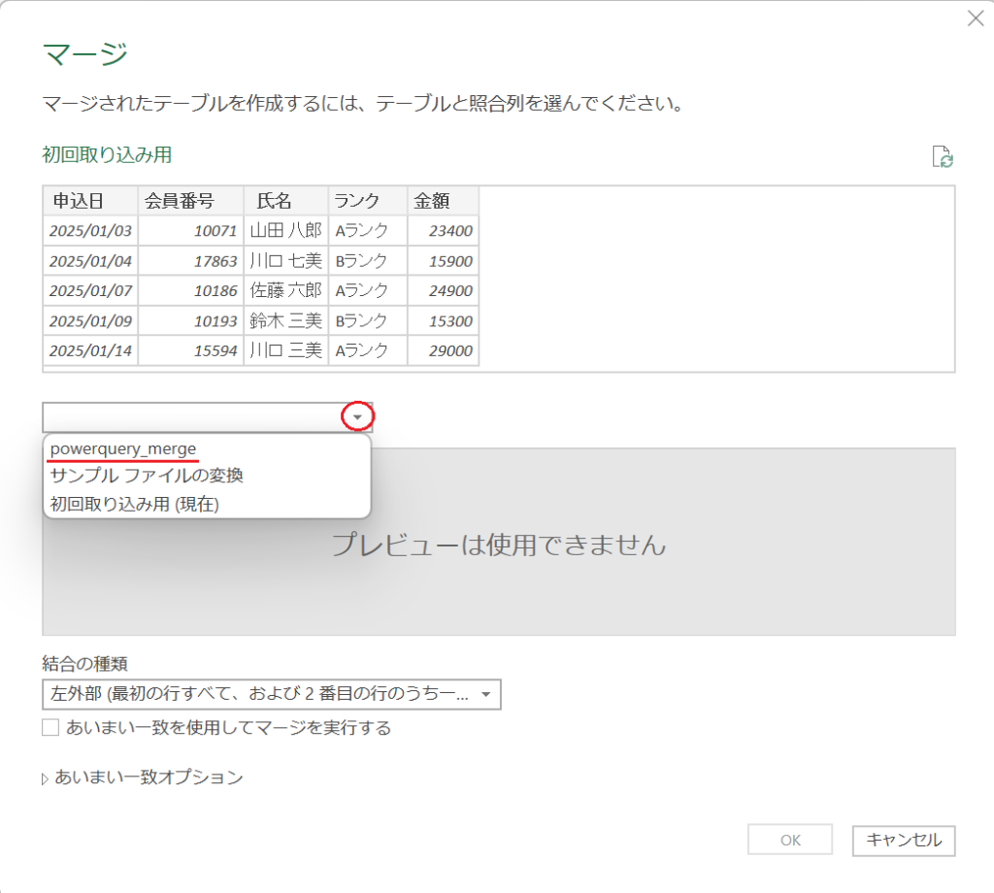Viewport: 994px width, 893px height.
Task: Select サンプル ファイルの変換 option
Action: 146,476
